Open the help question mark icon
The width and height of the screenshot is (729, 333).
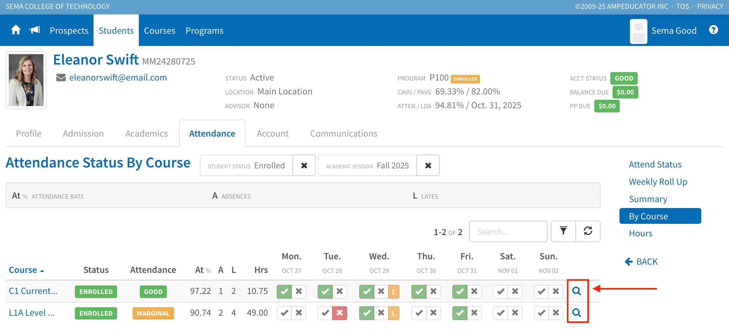click(x=713, y=30)
